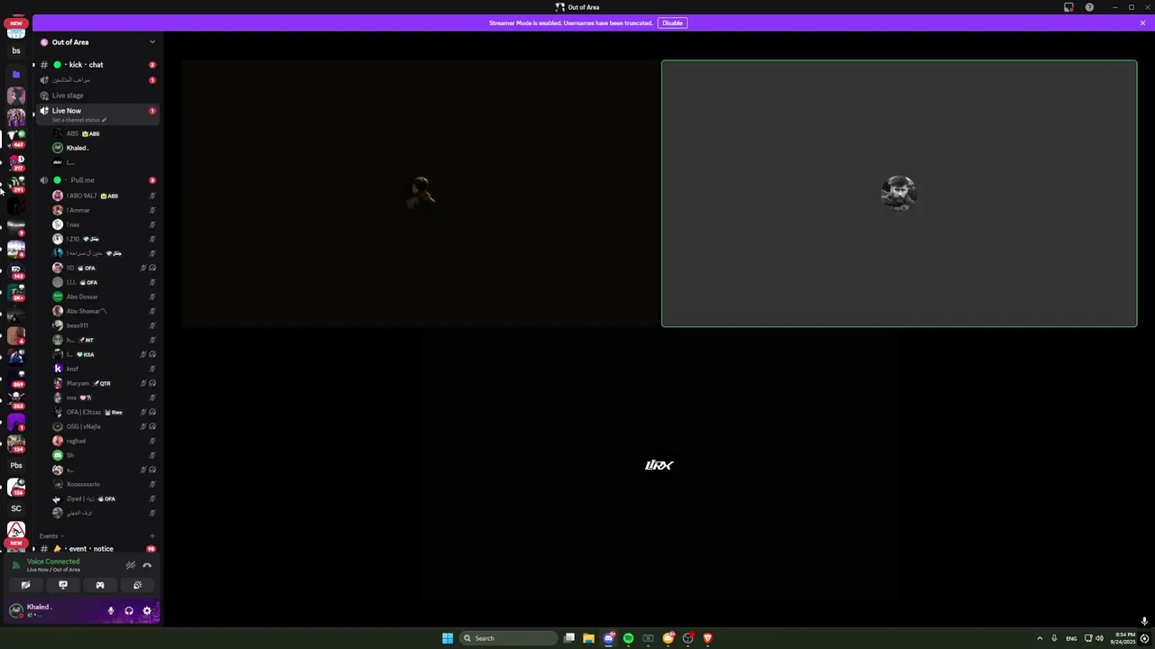Select the bottom participant tile with logo
This screenshot has width=1155, height=649.
click(x=660, y=464)
